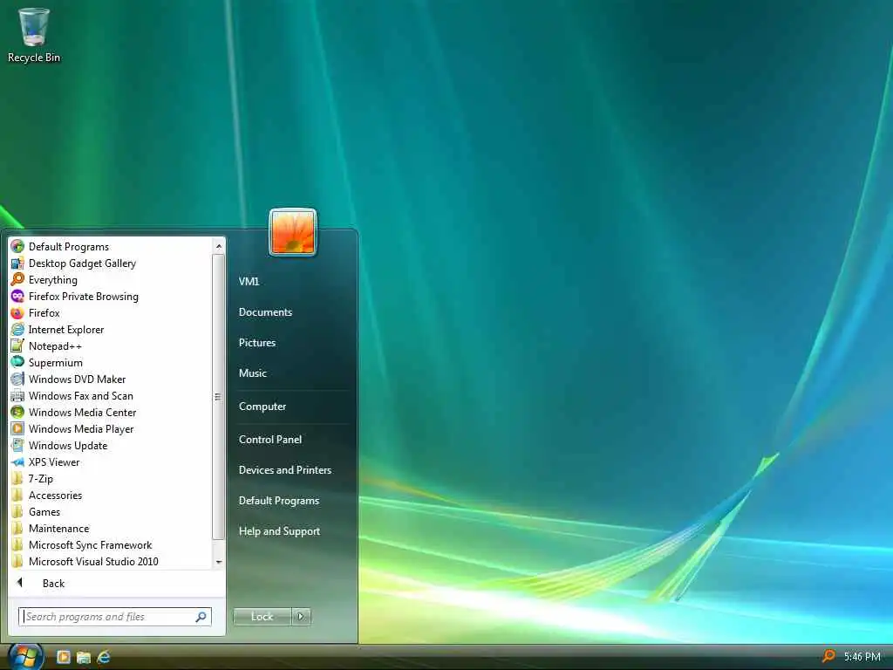
Task: Open Windows Update icon
Action: point(17,445)
